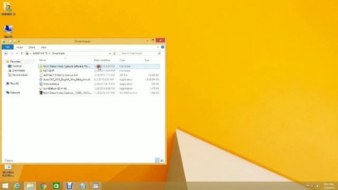338x190 pixels.
Task: Click File Explorer on the taskbar
Action: click(30, 186)
